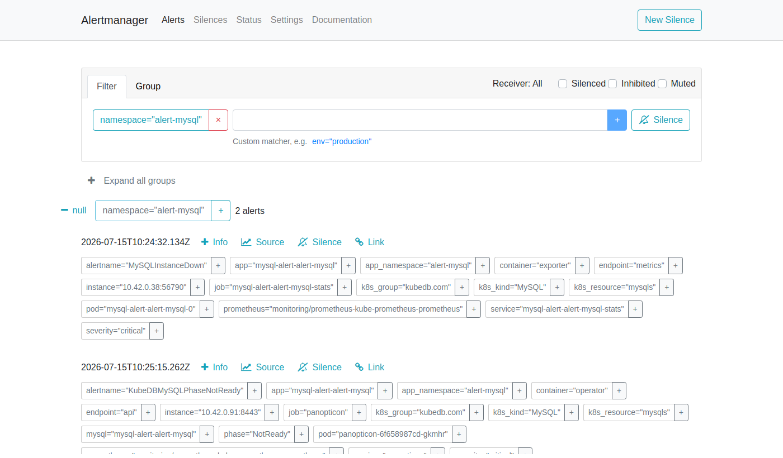Click the namespace="alert-mysql" filter chip
The height and width of the screenshot is (458, 783).
[x=151, y=120]
